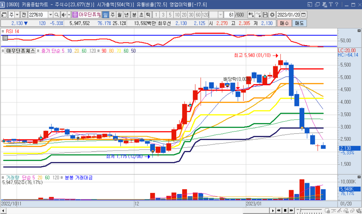The image size is (362, 214).
Task: Click the chart window icon at toolbar start
Action: [x=4, y=15]
